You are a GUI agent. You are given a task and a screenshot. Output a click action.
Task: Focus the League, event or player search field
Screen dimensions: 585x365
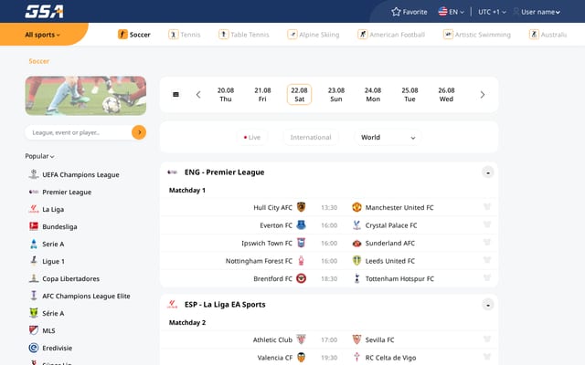tap(78, 132)
